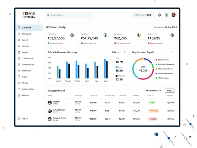
Task: Click the Settlement sidebar icon
Action: [x=19, y=71]
